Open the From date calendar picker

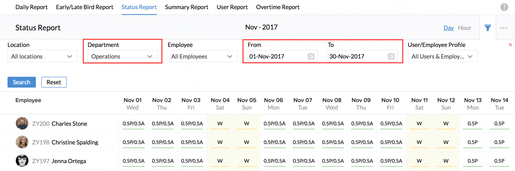(311, 56)
